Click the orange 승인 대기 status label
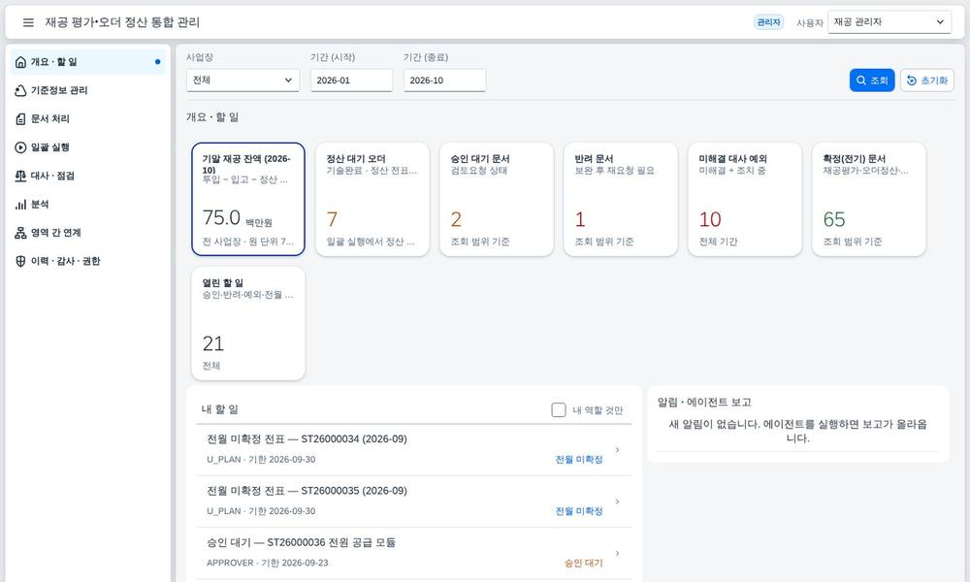 click(x=583, y=564)
